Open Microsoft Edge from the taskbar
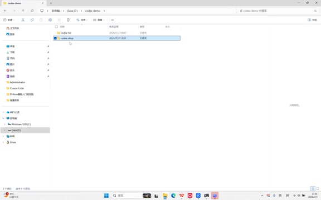 click(x=173, y=196)
